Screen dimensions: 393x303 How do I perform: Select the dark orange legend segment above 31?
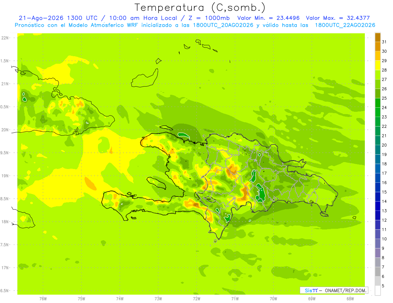point(378,37)
